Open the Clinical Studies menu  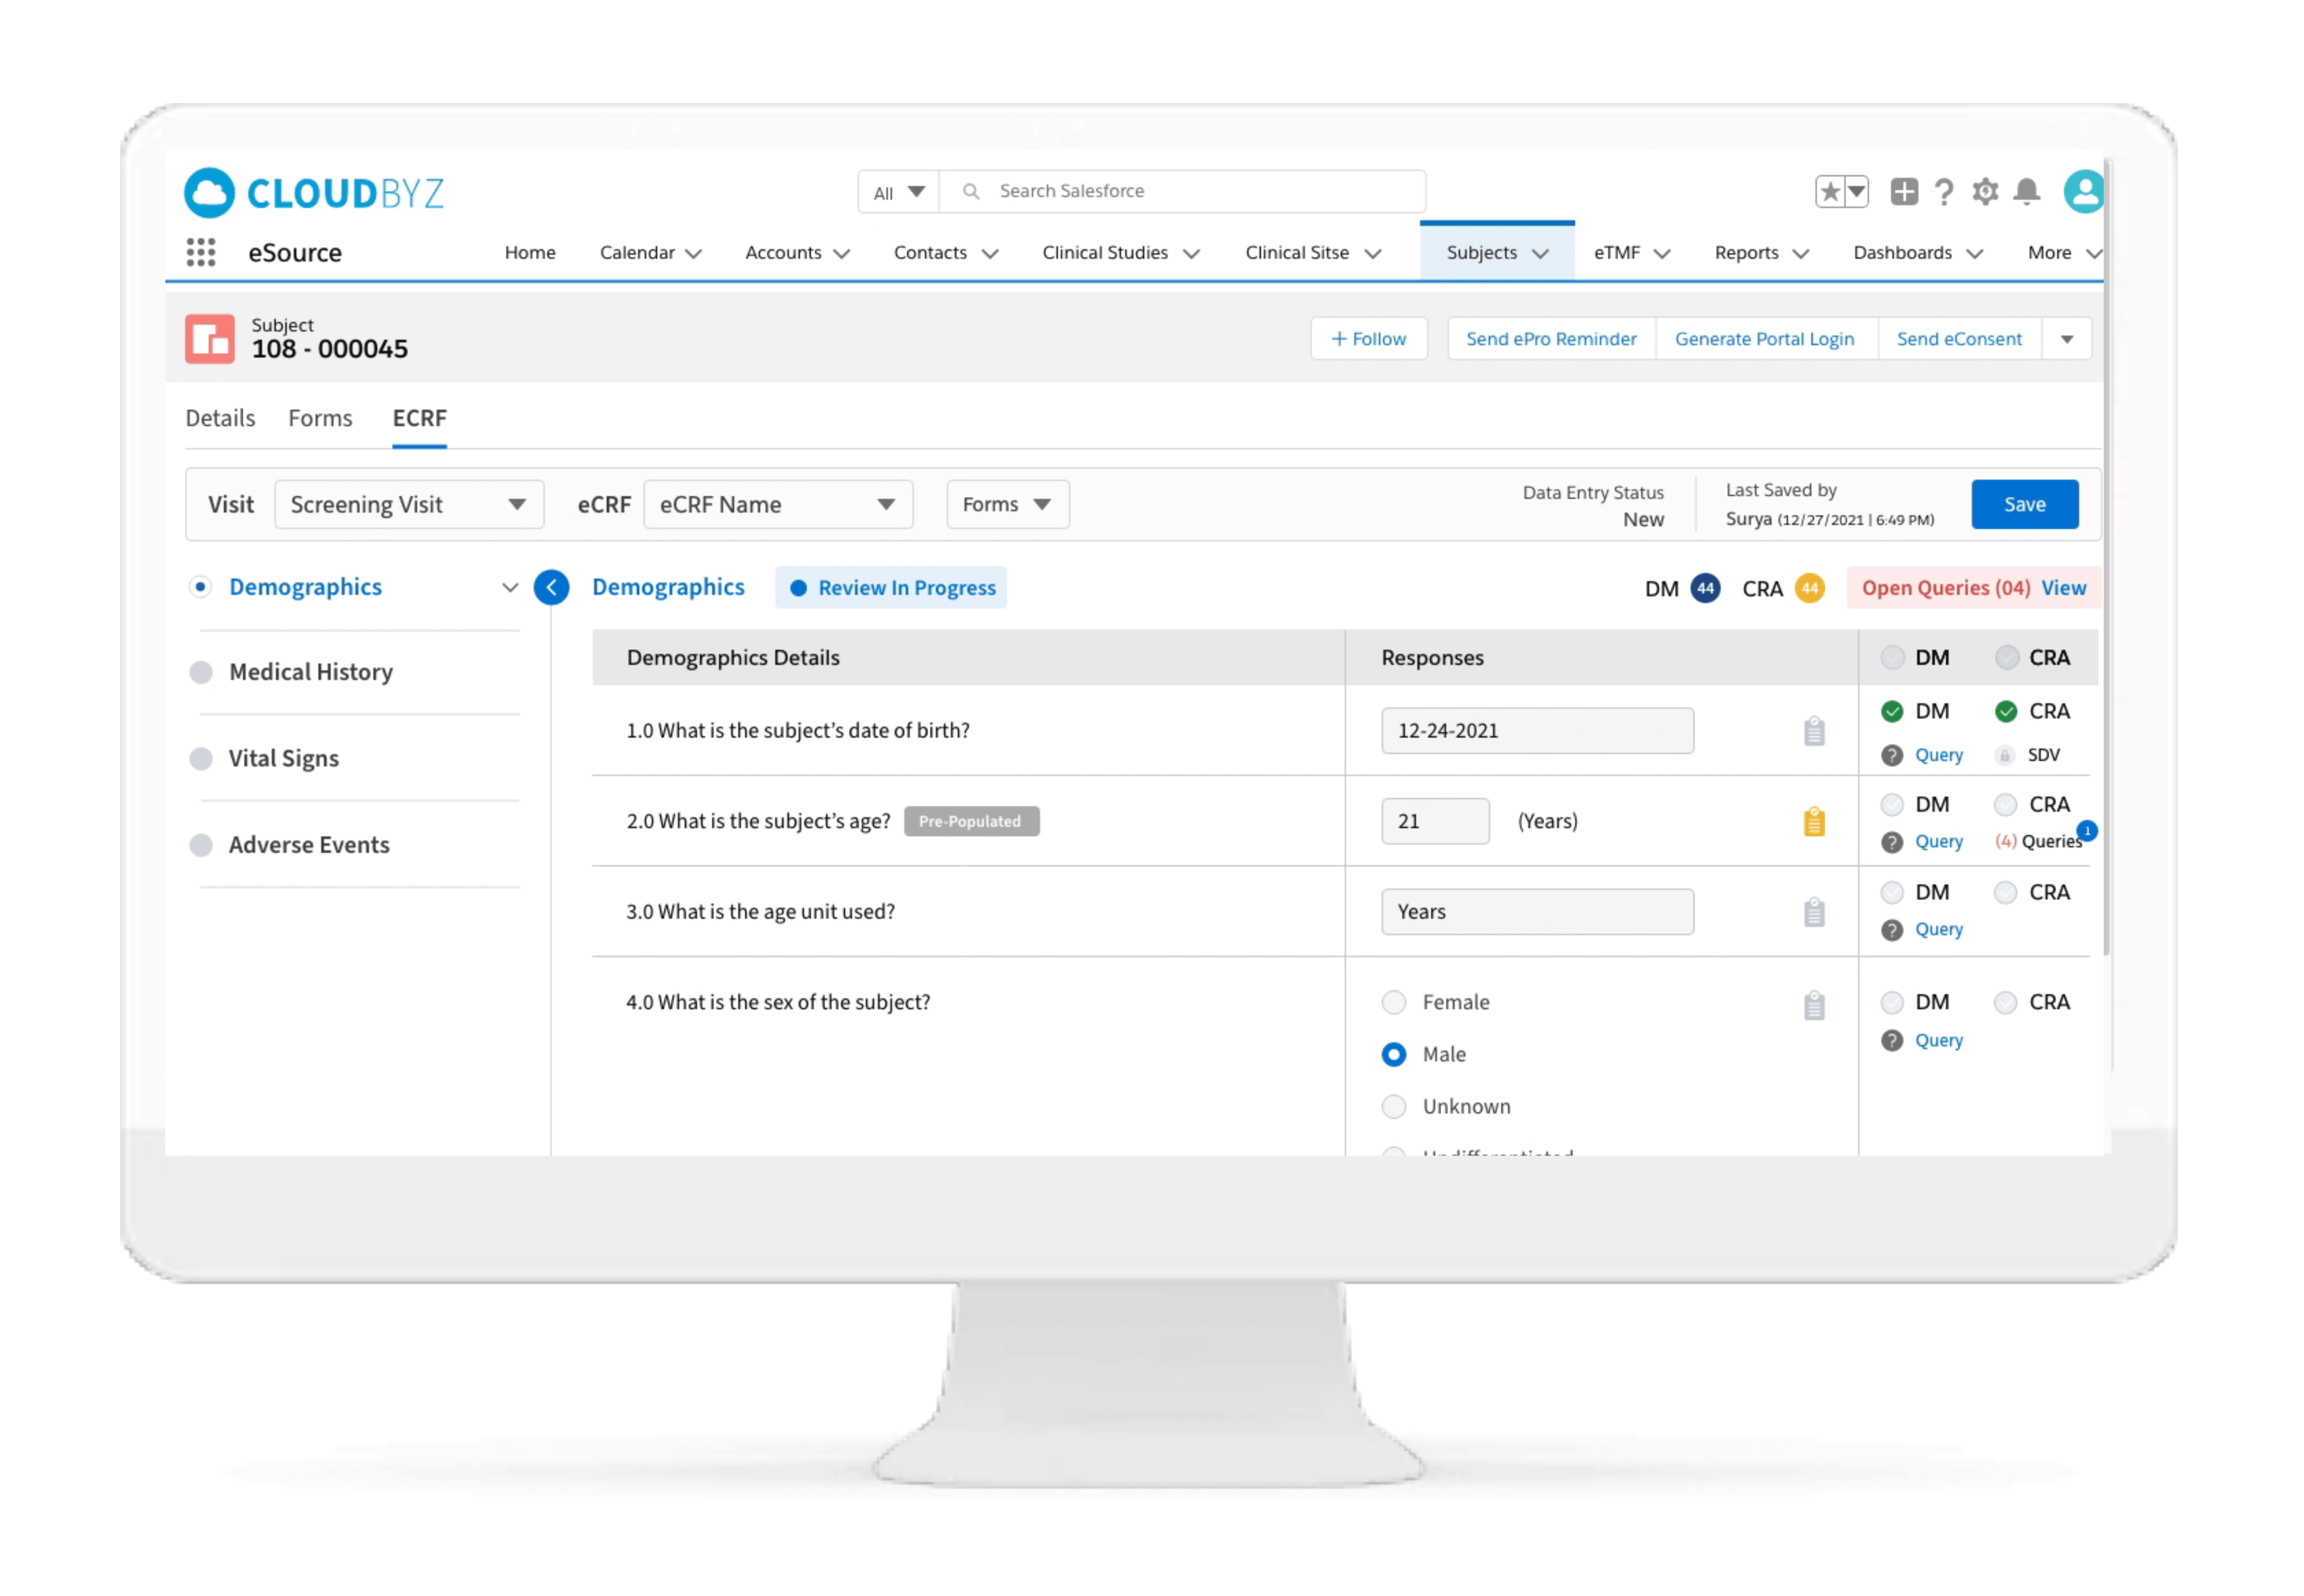point(1119,253)
